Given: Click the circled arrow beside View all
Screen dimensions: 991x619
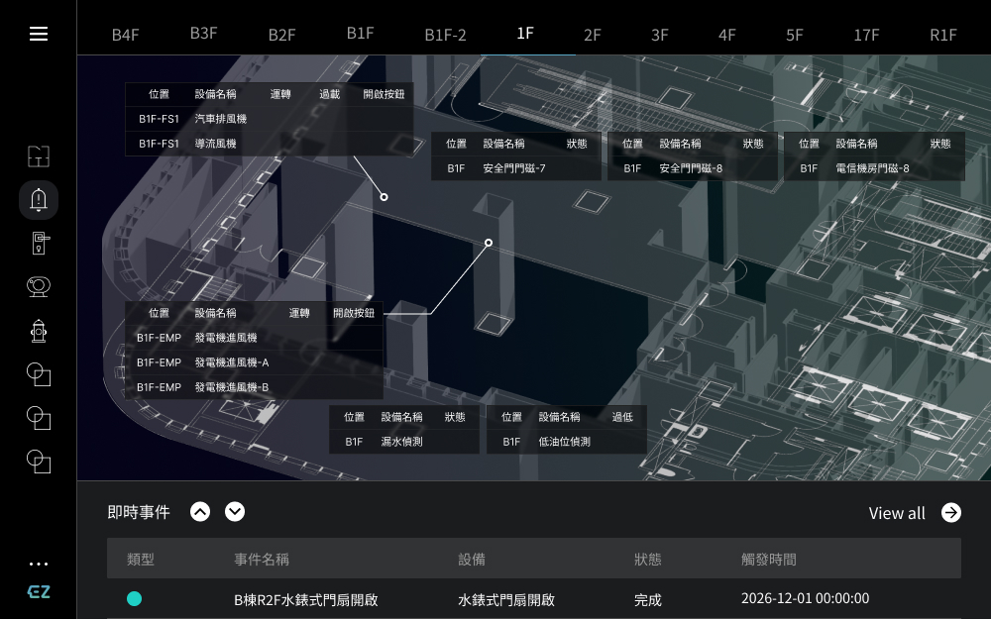Looking at the screenshot, I should pos(951,512).
